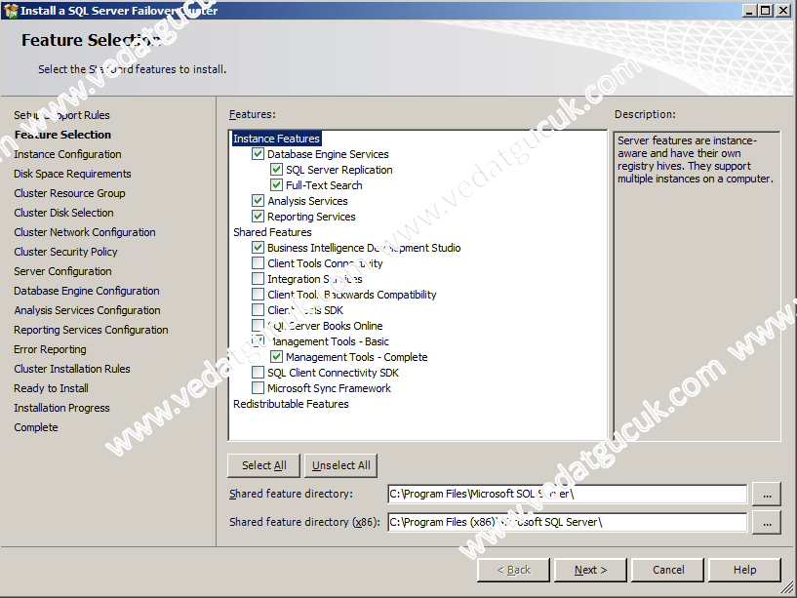
Task: Uncheck Analysis Services
Action: (259, 201)
